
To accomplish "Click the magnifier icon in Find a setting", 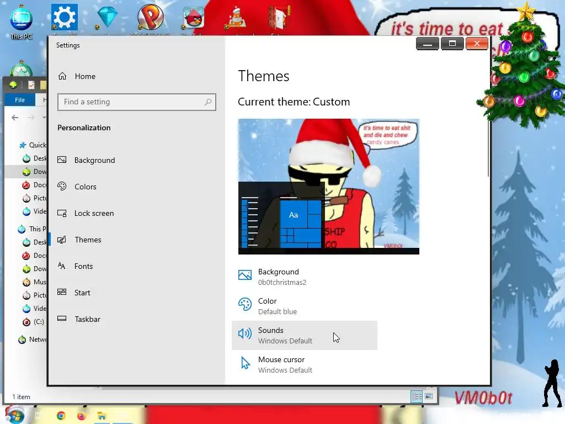I will [x=208, y=102].
